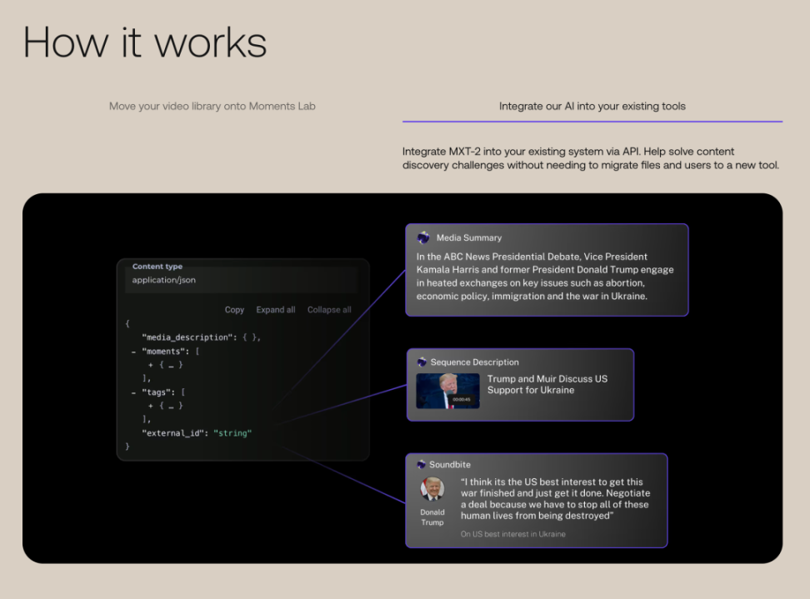Click the Sequence Description logo icon
810x599 pixels.
[422, 362]
